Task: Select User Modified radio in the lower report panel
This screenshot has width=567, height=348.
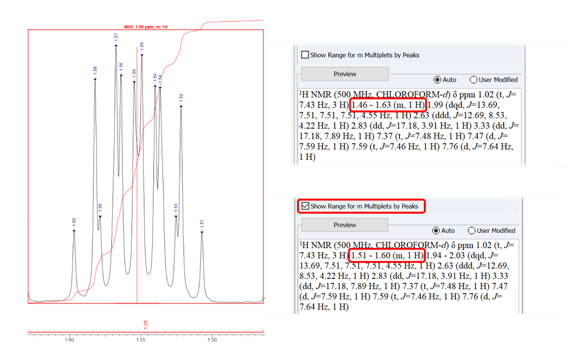Action: [472, 231]
